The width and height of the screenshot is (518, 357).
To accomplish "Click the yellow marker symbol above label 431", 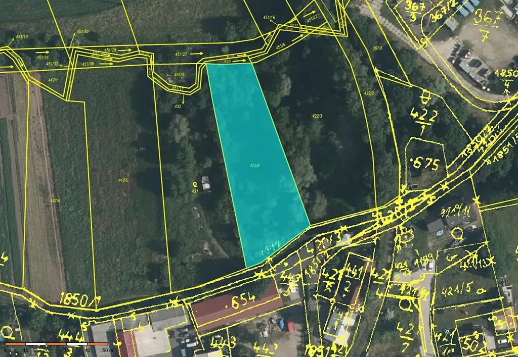I will [195, 185].
